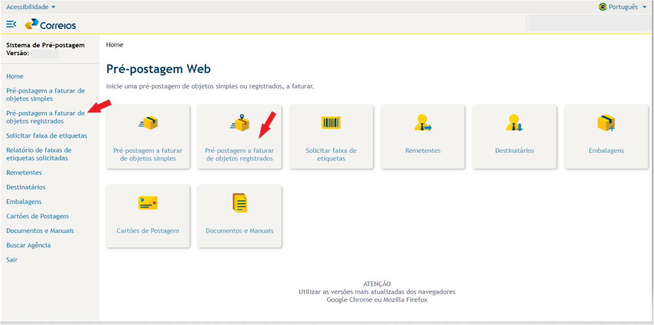Click the Pré-postagem Web page heading

[x=159, y=69]
